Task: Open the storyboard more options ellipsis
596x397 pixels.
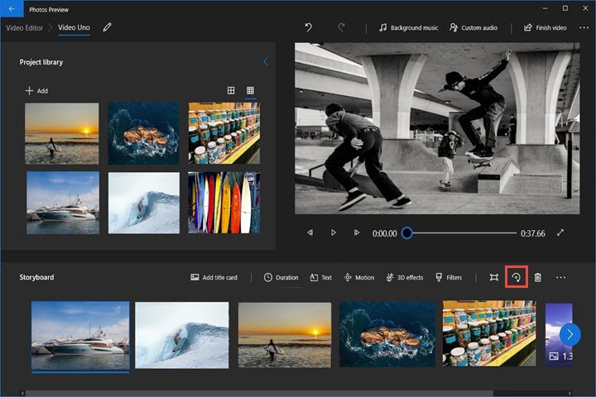Action: click(560, 278)
